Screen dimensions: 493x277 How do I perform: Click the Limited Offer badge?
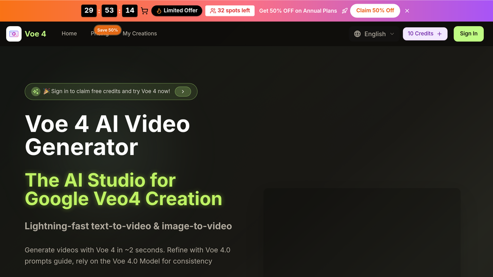(x=177, y=11)
